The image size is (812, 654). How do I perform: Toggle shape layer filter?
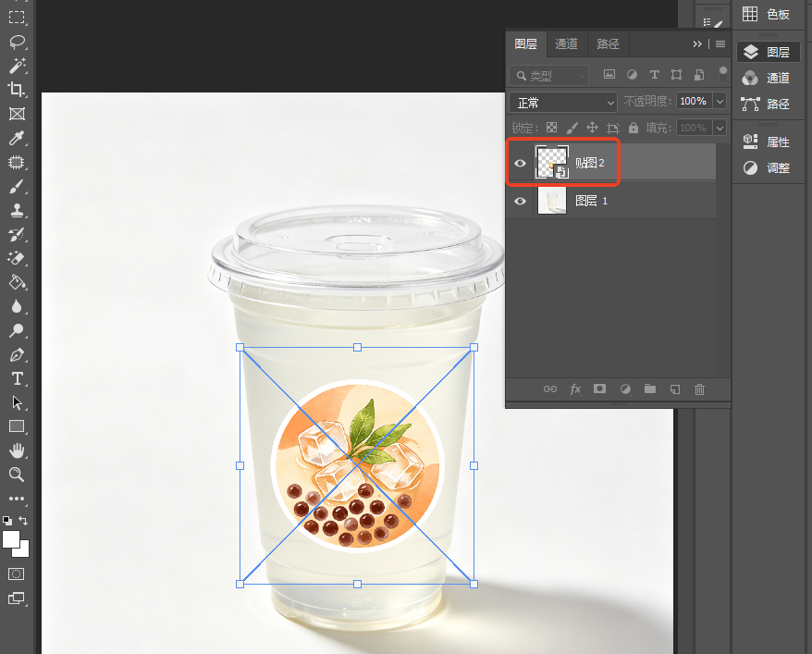(676, 75)
